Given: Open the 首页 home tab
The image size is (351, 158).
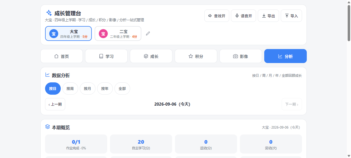Looking at the screenshot, I should coord(62,56).
